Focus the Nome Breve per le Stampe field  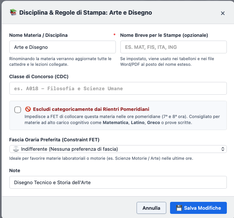[x=173, y=47]
